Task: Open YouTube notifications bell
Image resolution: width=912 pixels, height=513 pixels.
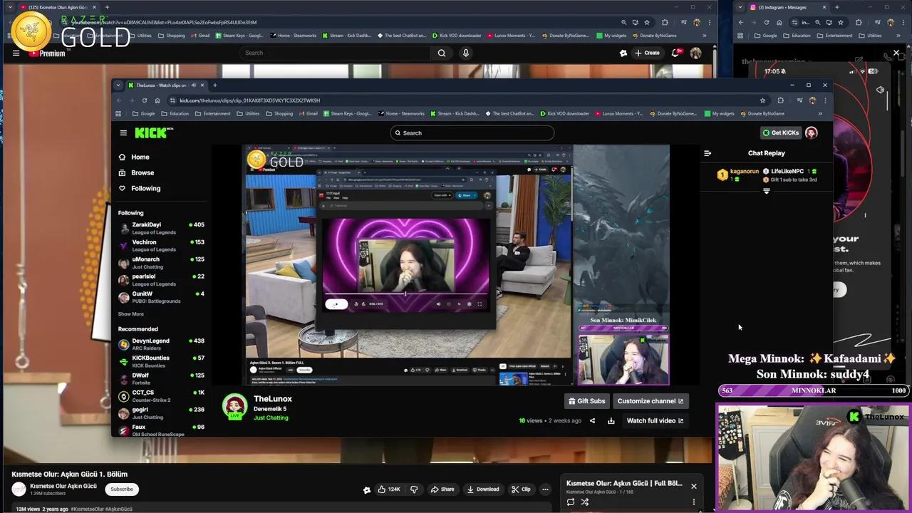Action: pos(676,53)
